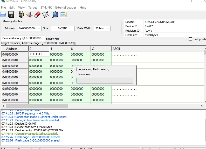Click the 0 column header
206x149 pixels.
click(x=39, y=49)
